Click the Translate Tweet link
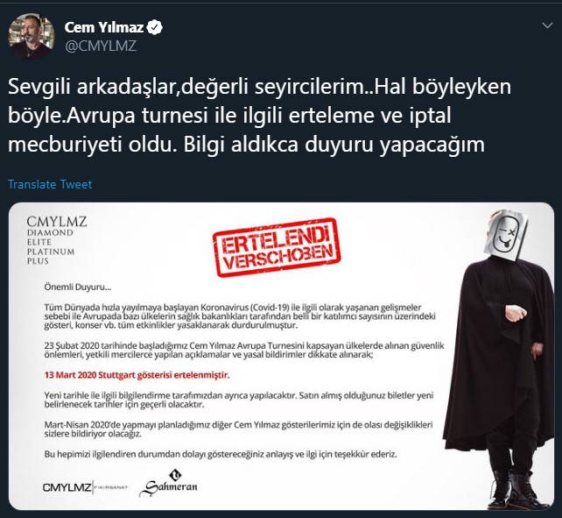 pyautogui.click(x=50, y=184)
